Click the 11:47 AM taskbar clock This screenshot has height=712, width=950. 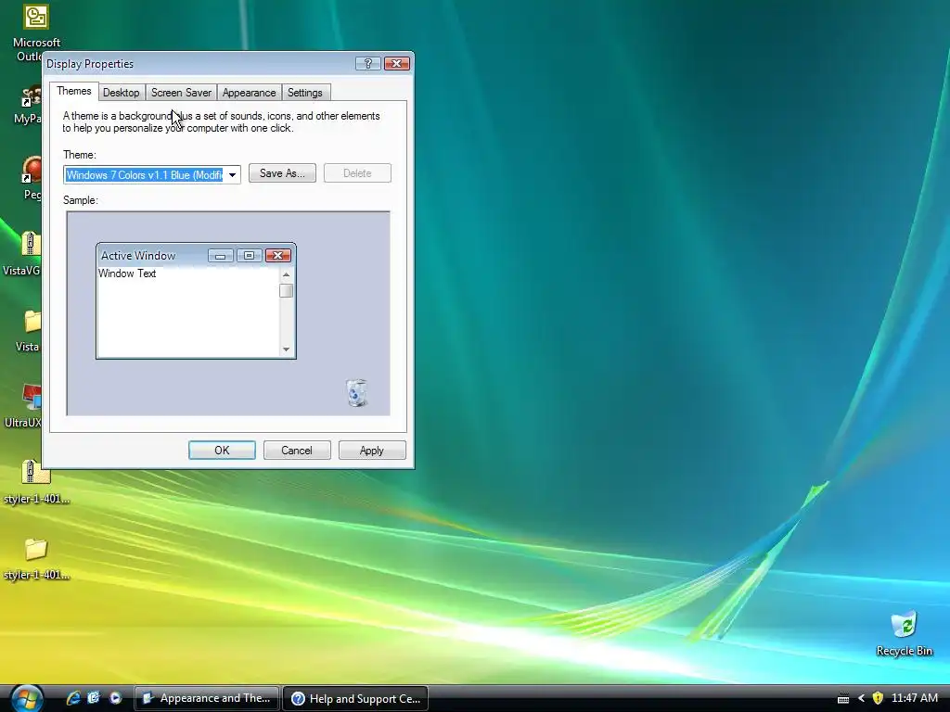(914, 698)
